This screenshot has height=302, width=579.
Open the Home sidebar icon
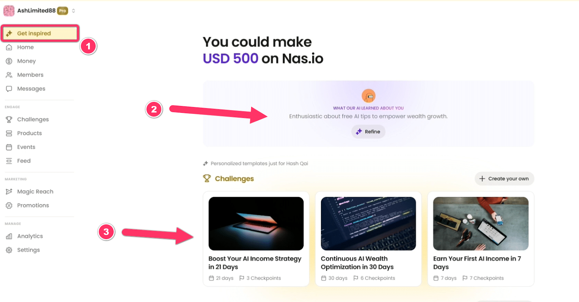click(x=9, y=47)
